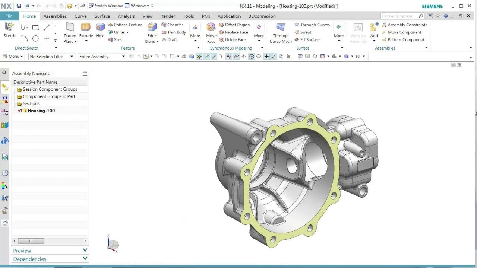
Task: Click the navigator horizontal scrollbar thumb
Action: [x=31, y=241]
